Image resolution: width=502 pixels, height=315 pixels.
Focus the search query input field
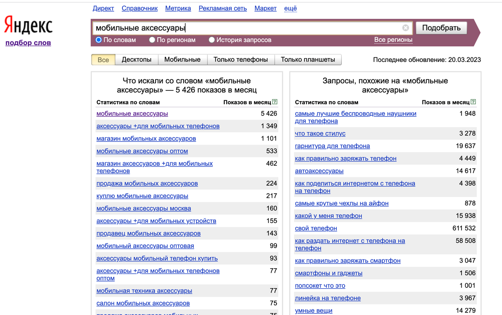252,28
